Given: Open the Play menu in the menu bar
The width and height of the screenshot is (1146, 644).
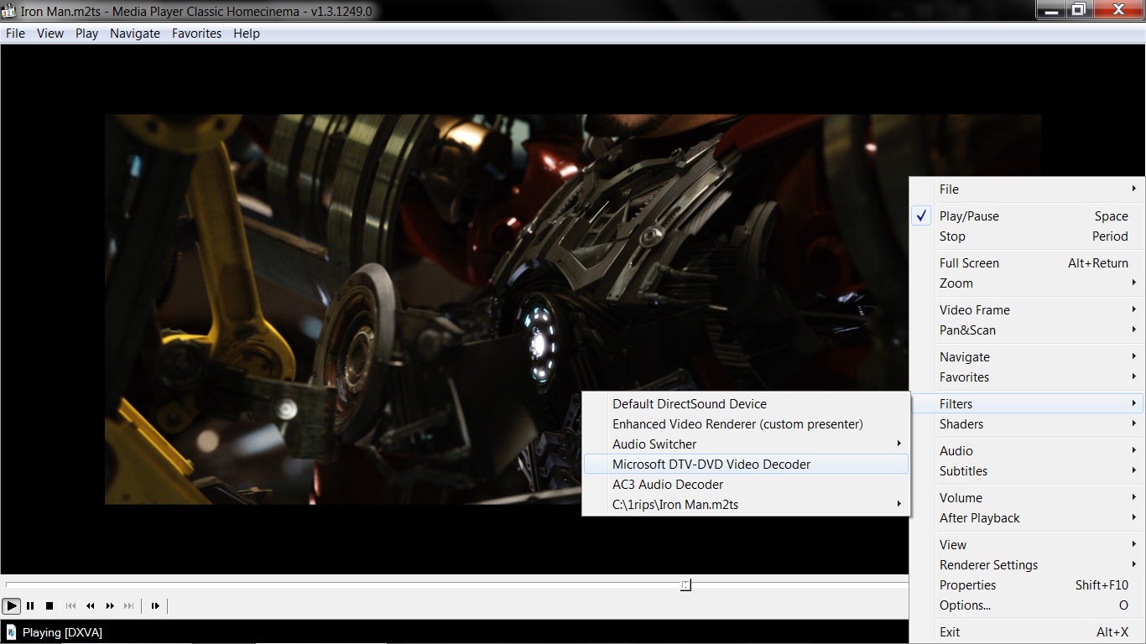Looking at the screenshot, I should click(x=86, y=34).
